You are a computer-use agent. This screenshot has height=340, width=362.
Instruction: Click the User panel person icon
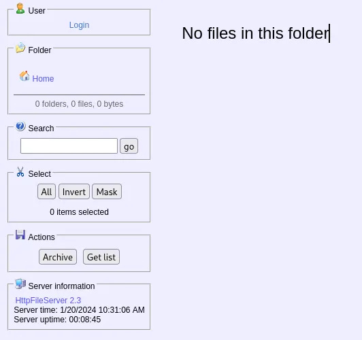[20, 9]
